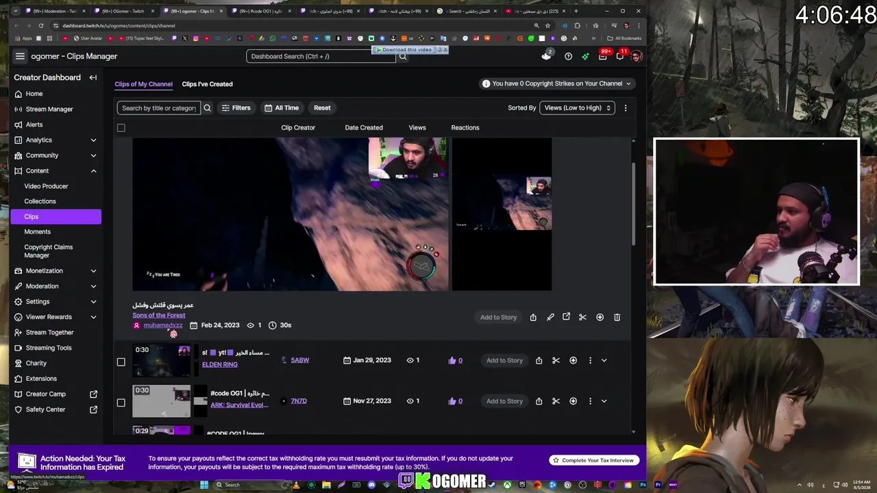Viewport: 877px width, 493px height.
Task: Open the muhamadxzz creator link
Action: (163, 325)
